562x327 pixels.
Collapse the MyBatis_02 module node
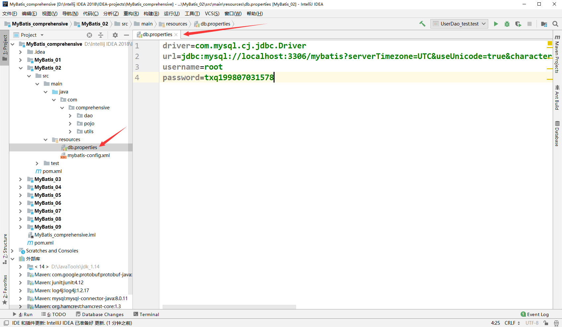21,68
